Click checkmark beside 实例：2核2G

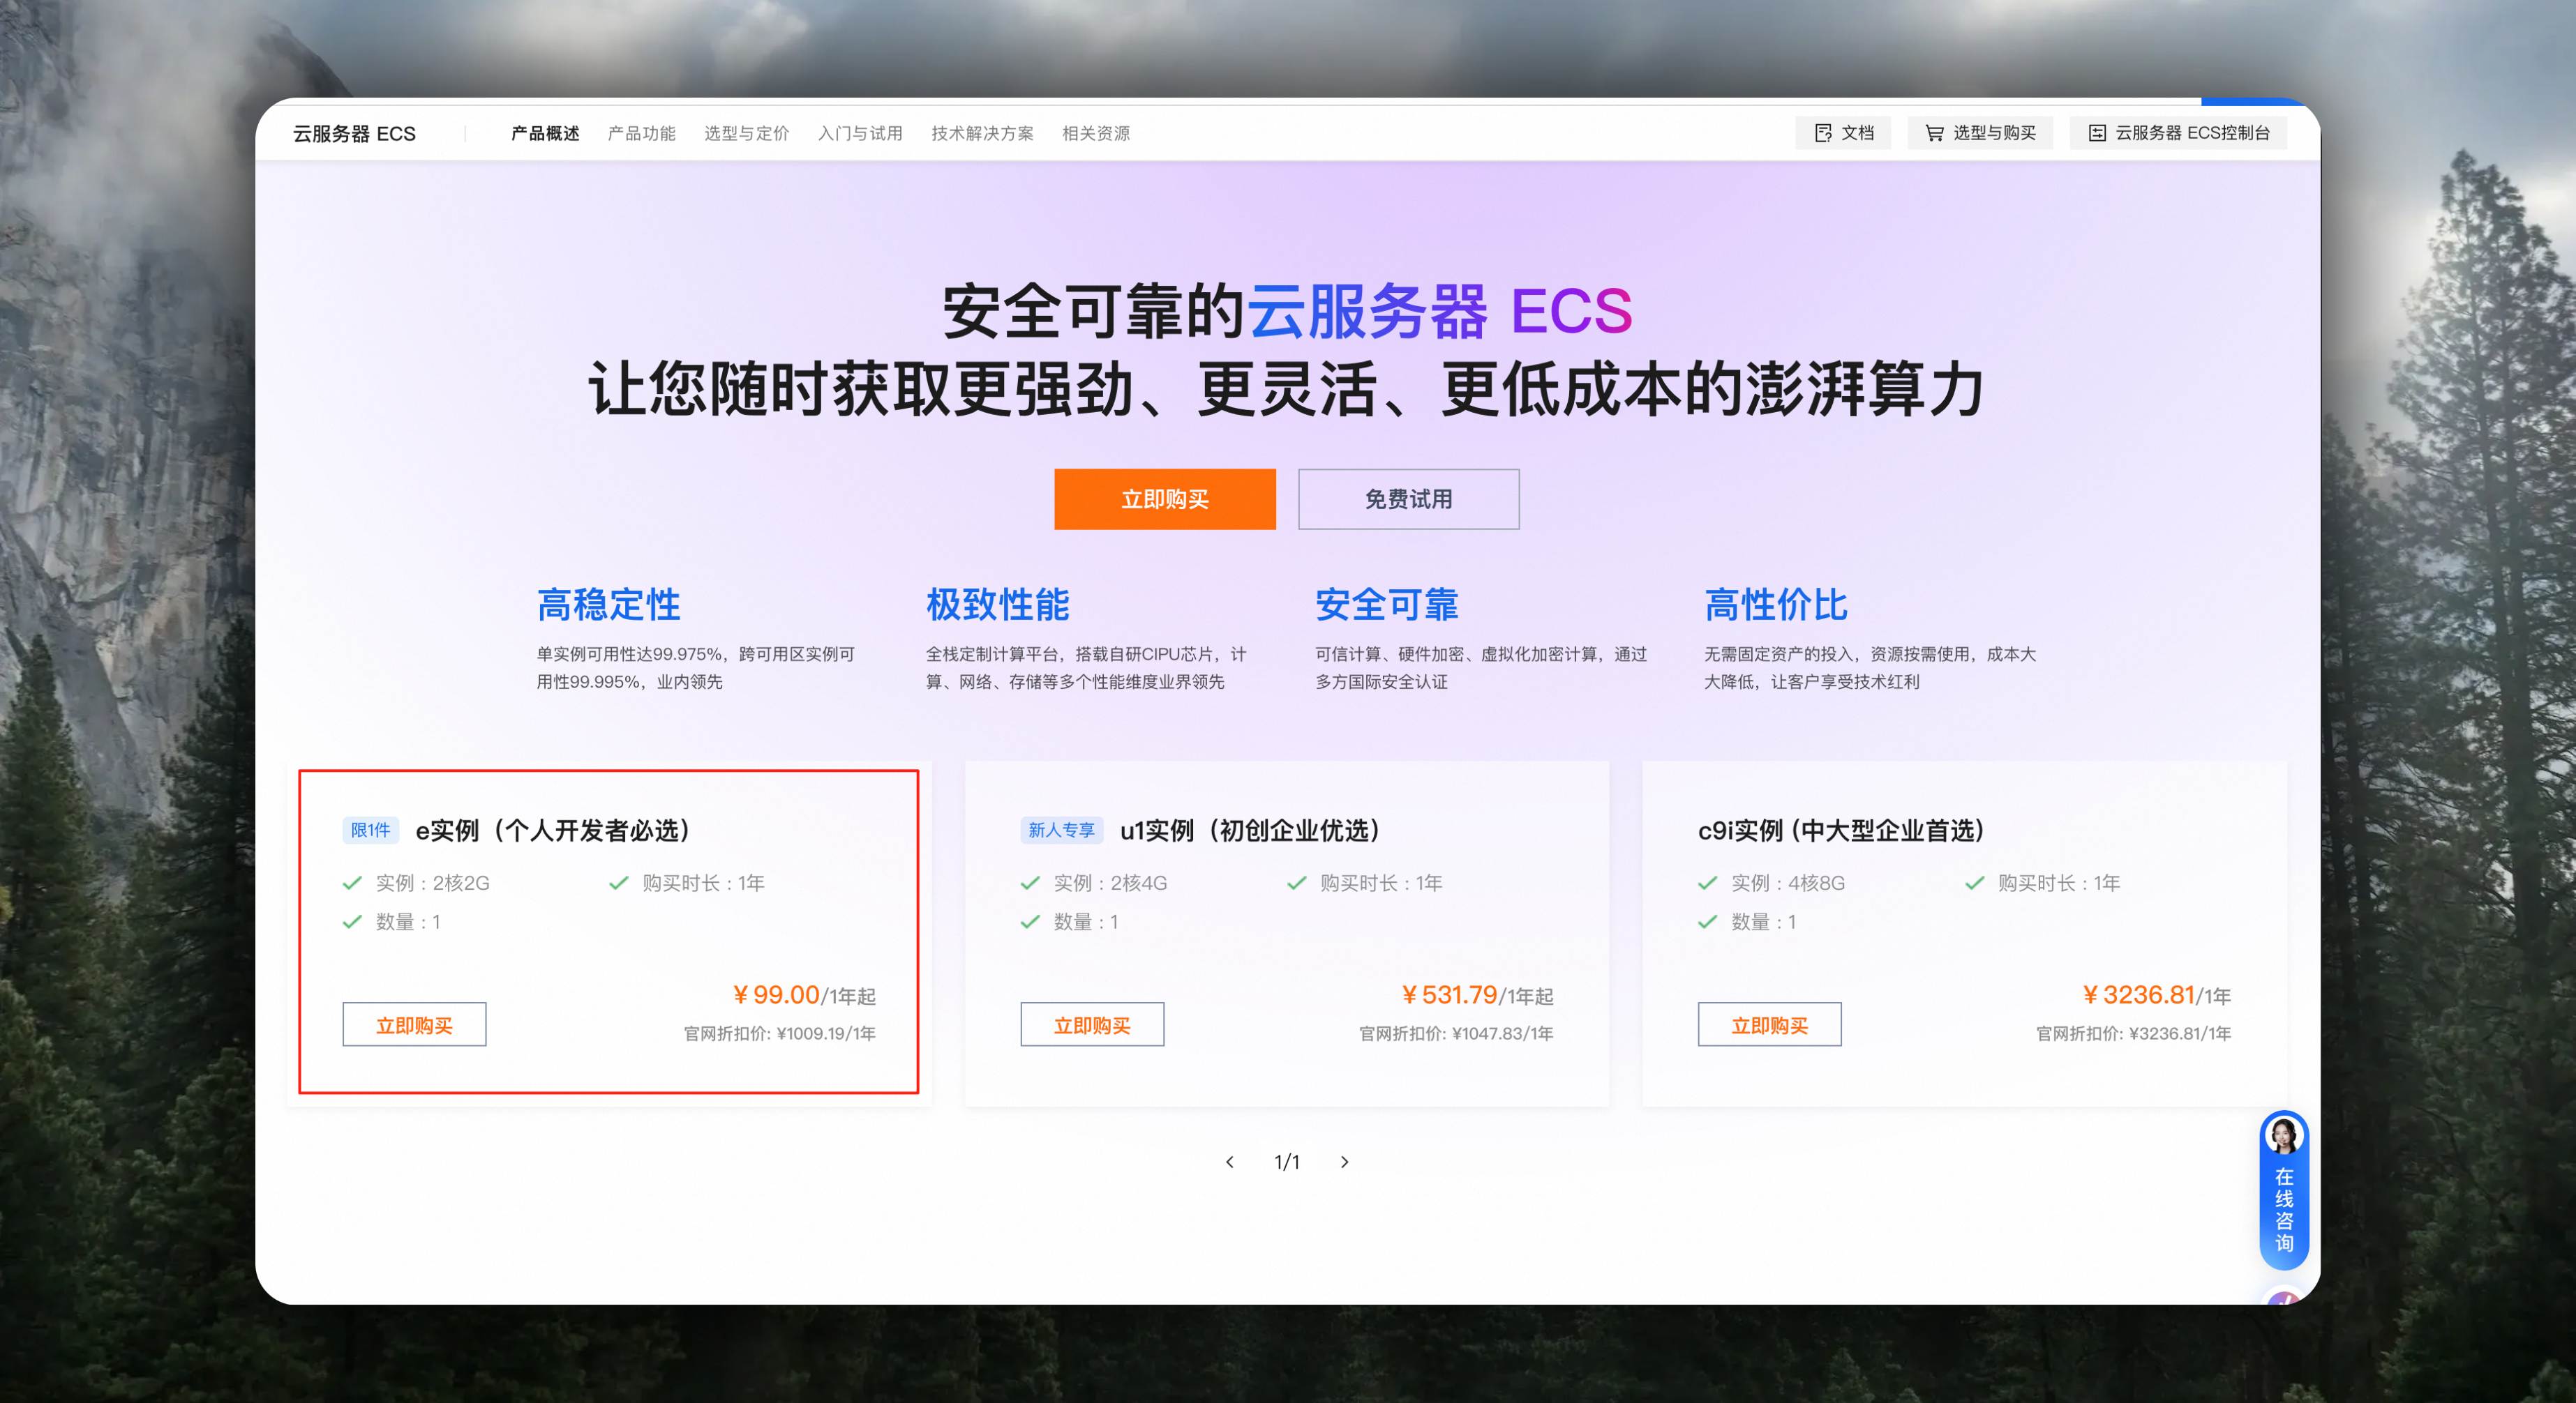click(352, 883)
